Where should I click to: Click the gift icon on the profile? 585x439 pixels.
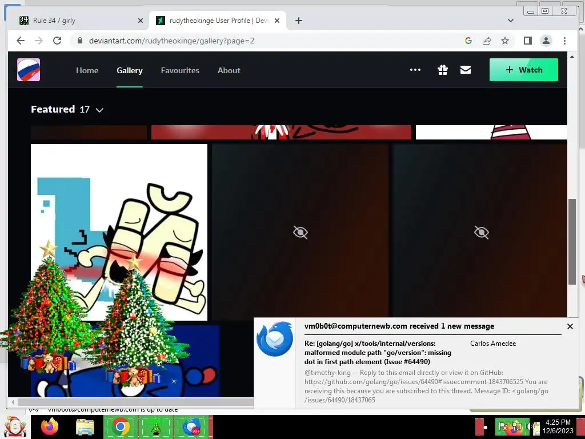point(443,70)
